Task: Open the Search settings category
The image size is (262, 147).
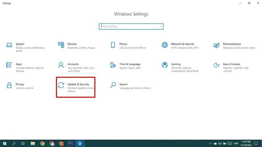Action: point(130,86)
